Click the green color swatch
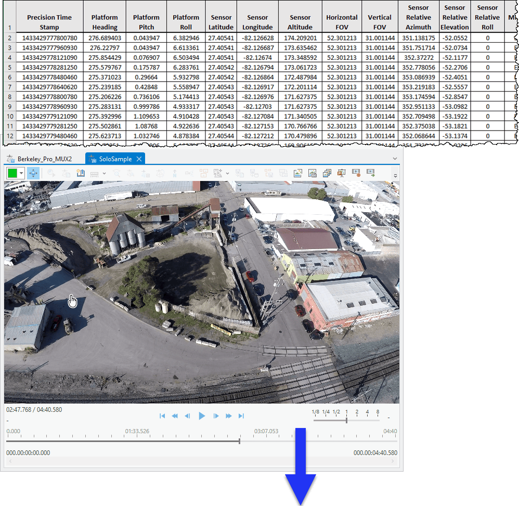The height and width of the screenshot is (506, 519). pyautogui.click(x=11, y=173)
